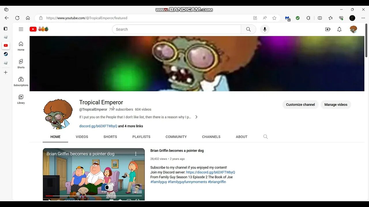Click the #familyguy hashtag
369x207 pixels.
point(159,182)
